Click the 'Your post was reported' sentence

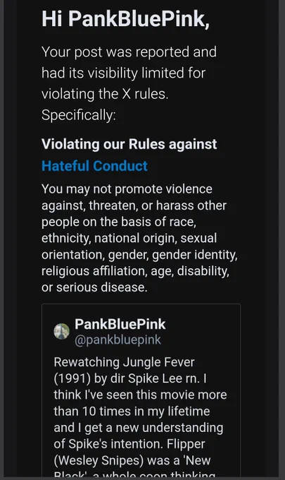tap(118, 52)
